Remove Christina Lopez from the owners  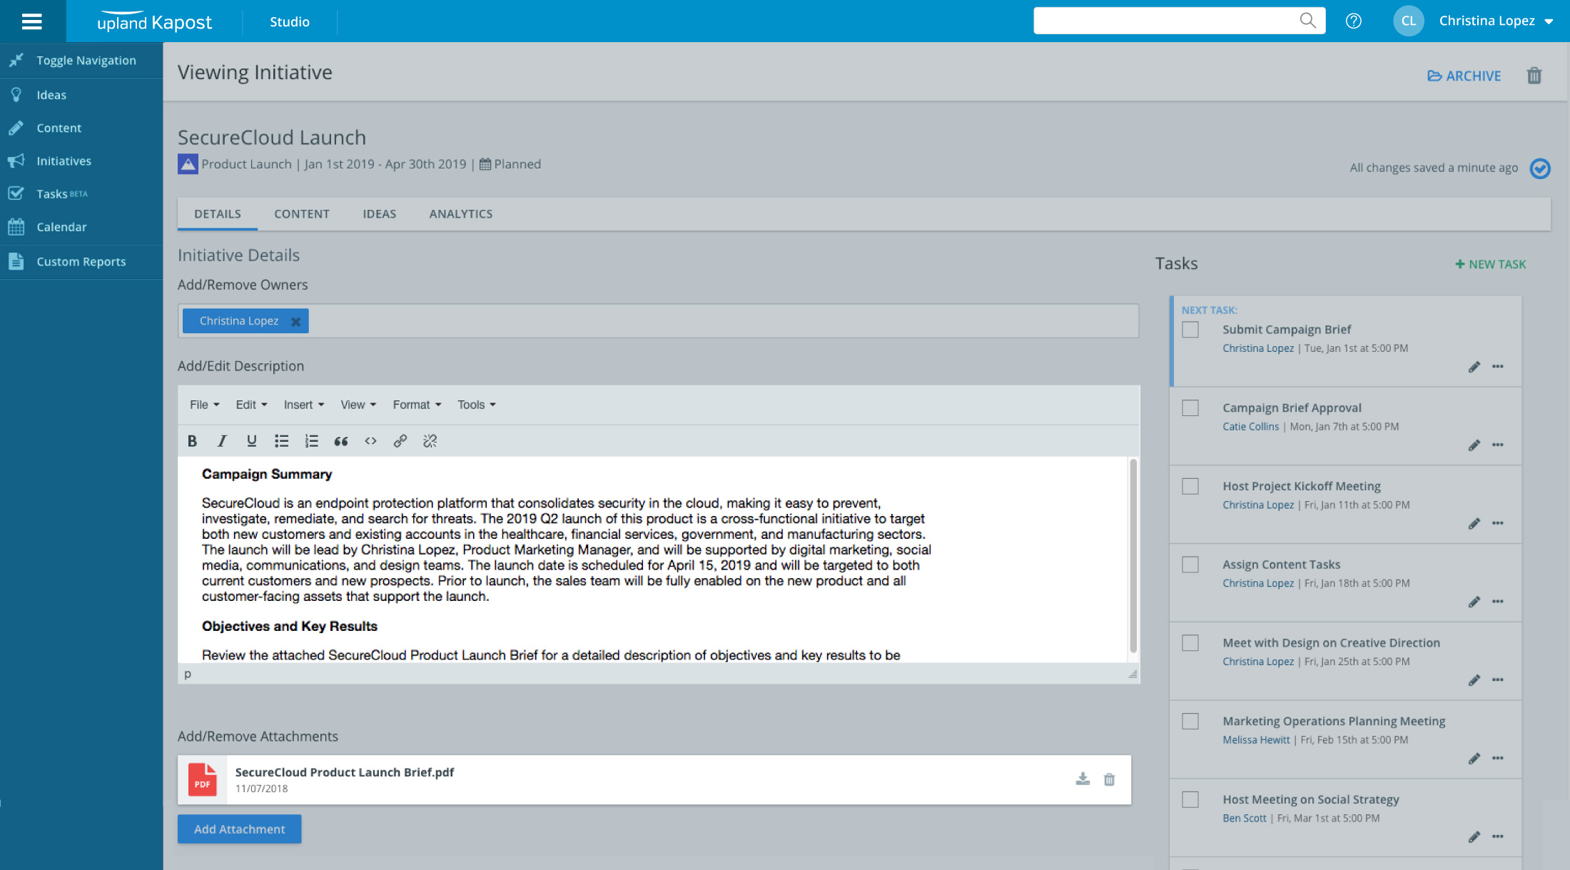click(x=295, y=322)
